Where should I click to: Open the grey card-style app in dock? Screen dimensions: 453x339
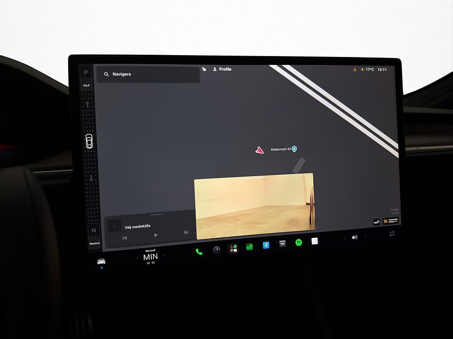click(x=283, y=244)
